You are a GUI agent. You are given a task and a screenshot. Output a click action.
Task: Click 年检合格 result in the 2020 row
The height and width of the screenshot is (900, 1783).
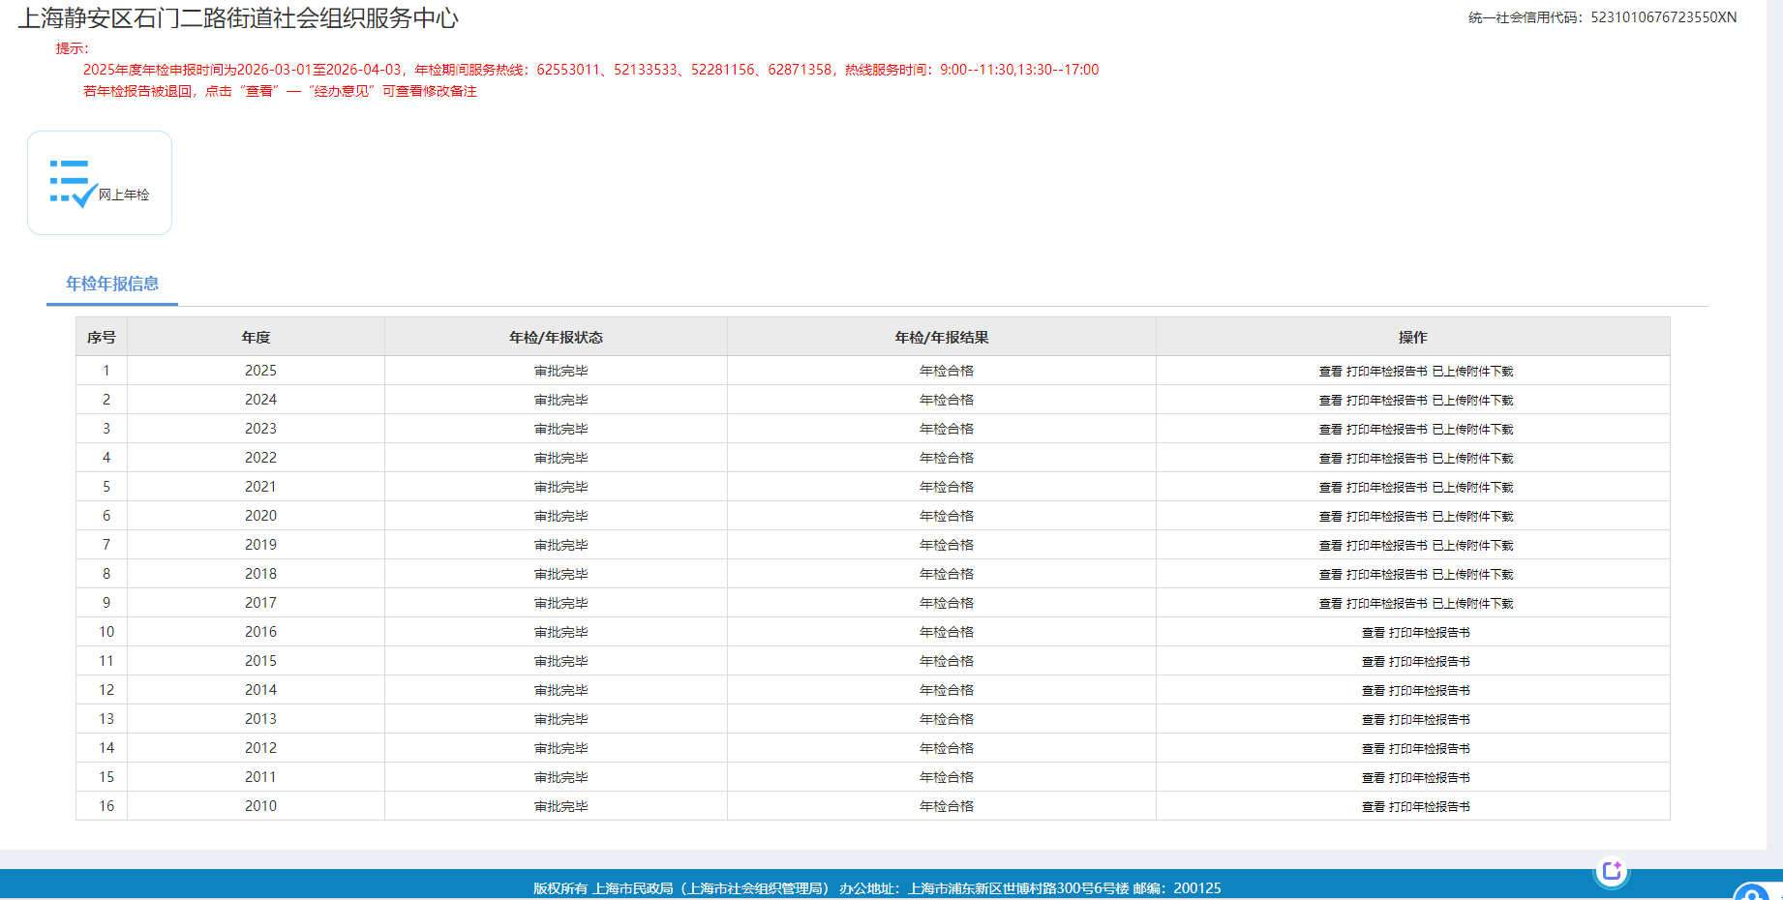pos(947,517)
